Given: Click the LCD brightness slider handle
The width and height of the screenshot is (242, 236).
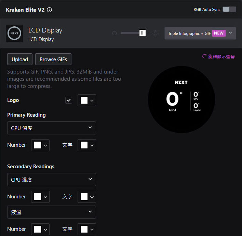Looking at the screenshot, I should point(143,33).
